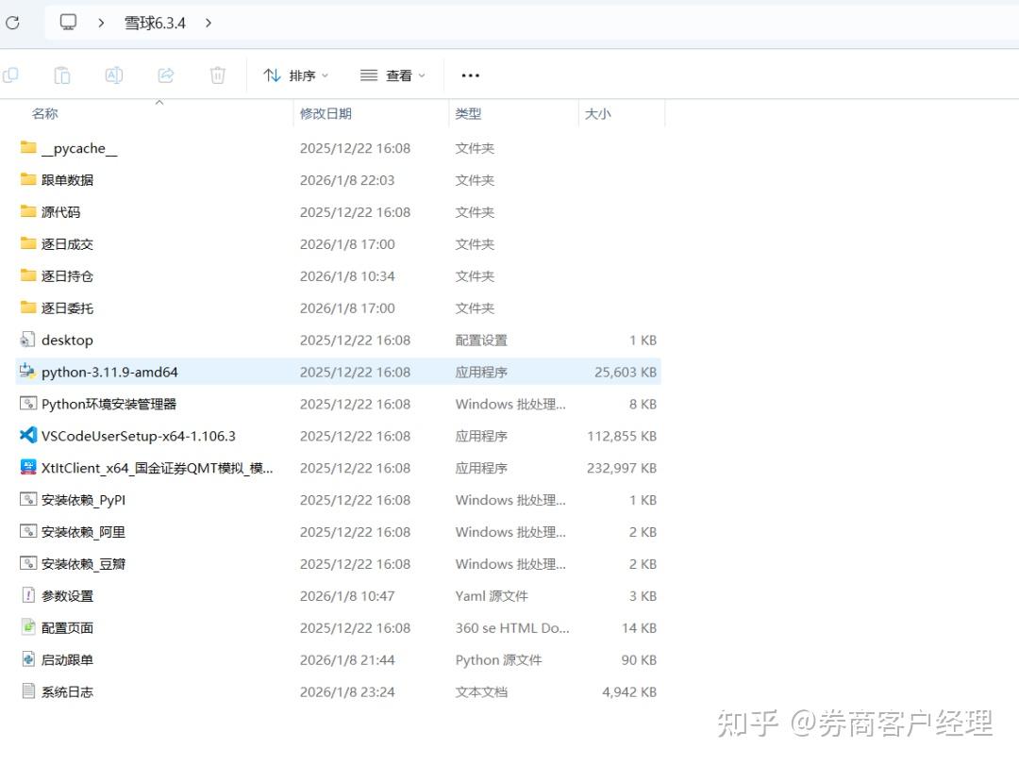Select the 参数设置 yaml file icon
1019x765 pixels.
point(28,595)
